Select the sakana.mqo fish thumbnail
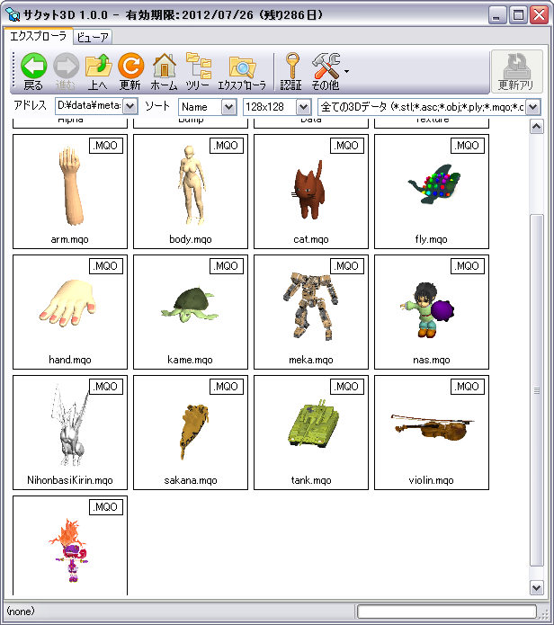The height and width of the screenshot is (625, 554). pyautogui.click(x=191, y=433)
